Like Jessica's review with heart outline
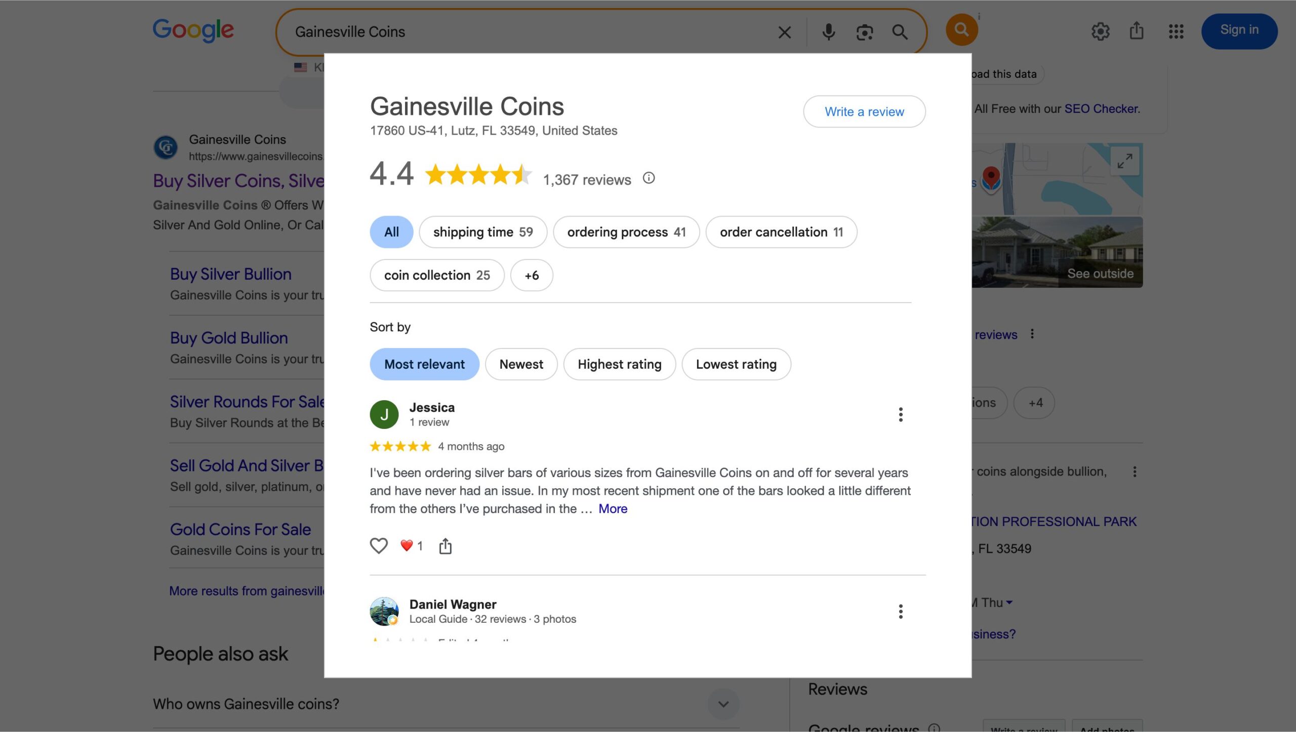The height and width of the screenshot is (732, 1296). pos(378,545)
